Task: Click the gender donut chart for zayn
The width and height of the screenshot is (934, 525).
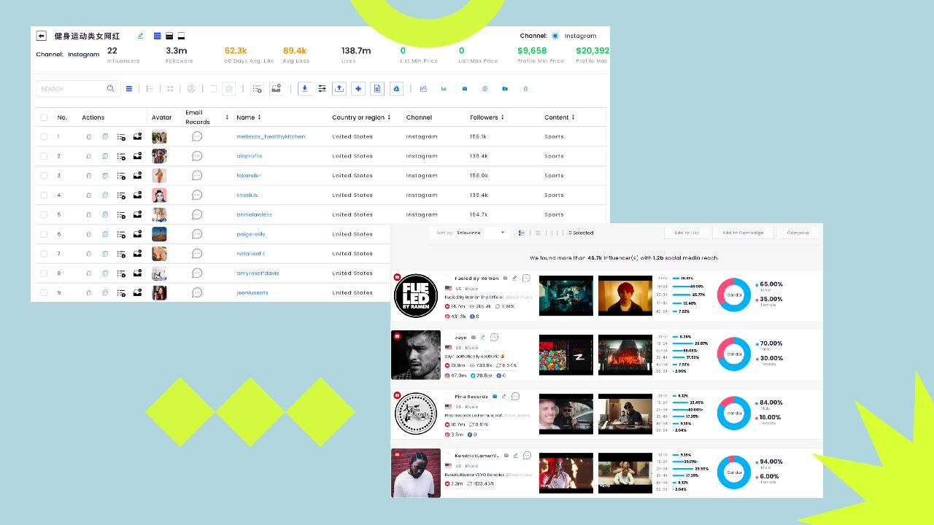Action: click(734, 354)
